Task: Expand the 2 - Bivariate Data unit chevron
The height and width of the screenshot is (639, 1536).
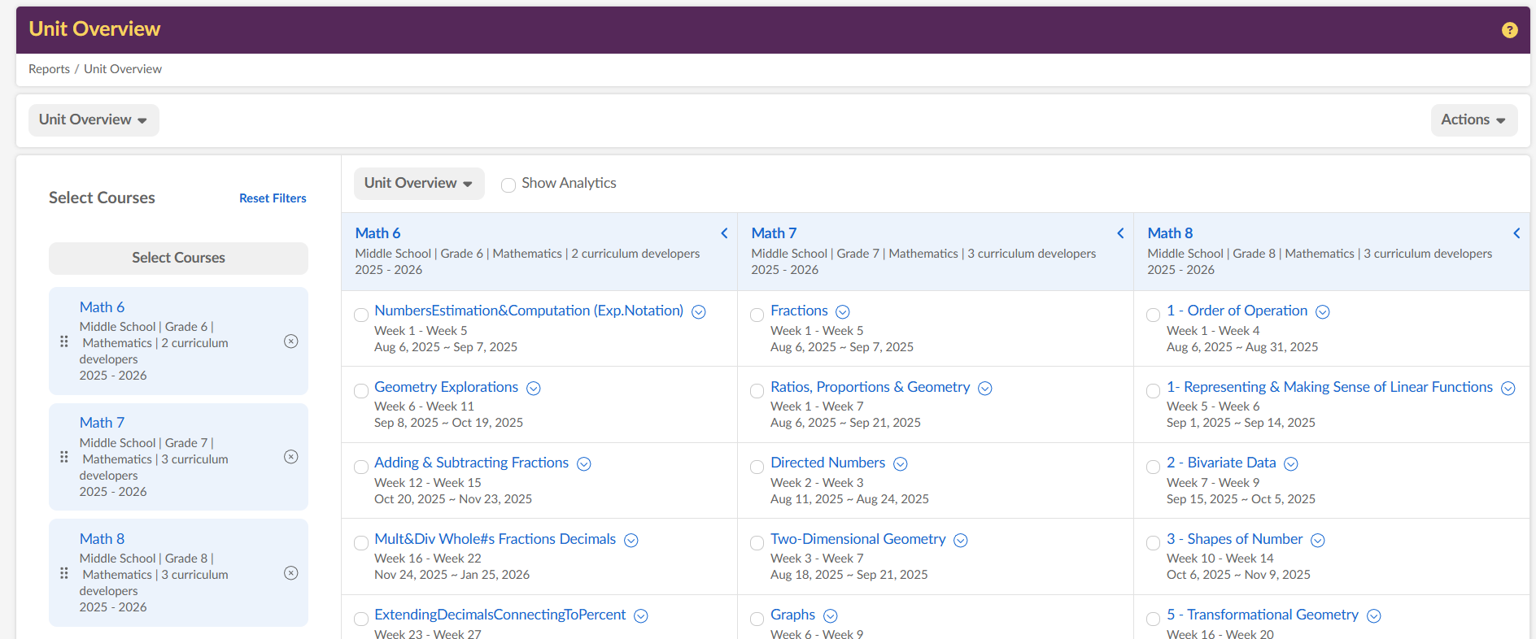Action: (x=1291, y=464)
